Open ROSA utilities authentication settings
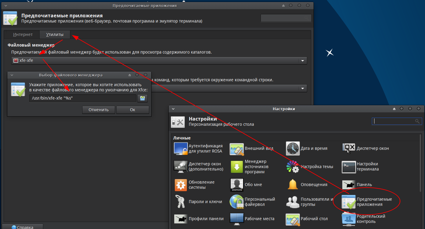 click(198, 149)
